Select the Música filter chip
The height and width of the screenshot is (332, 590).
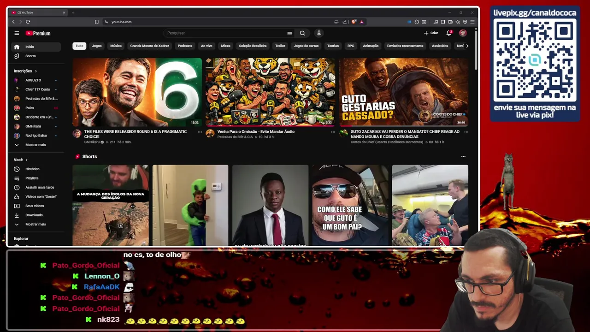point(116,46)
